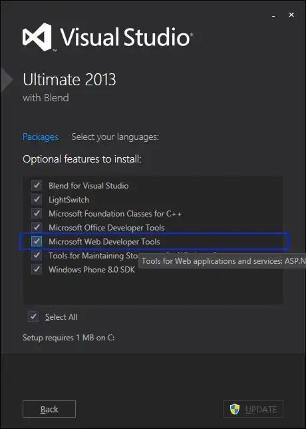Click Microsoft Office Developer Tools label
Screen dimensions: 306x429
106,228
